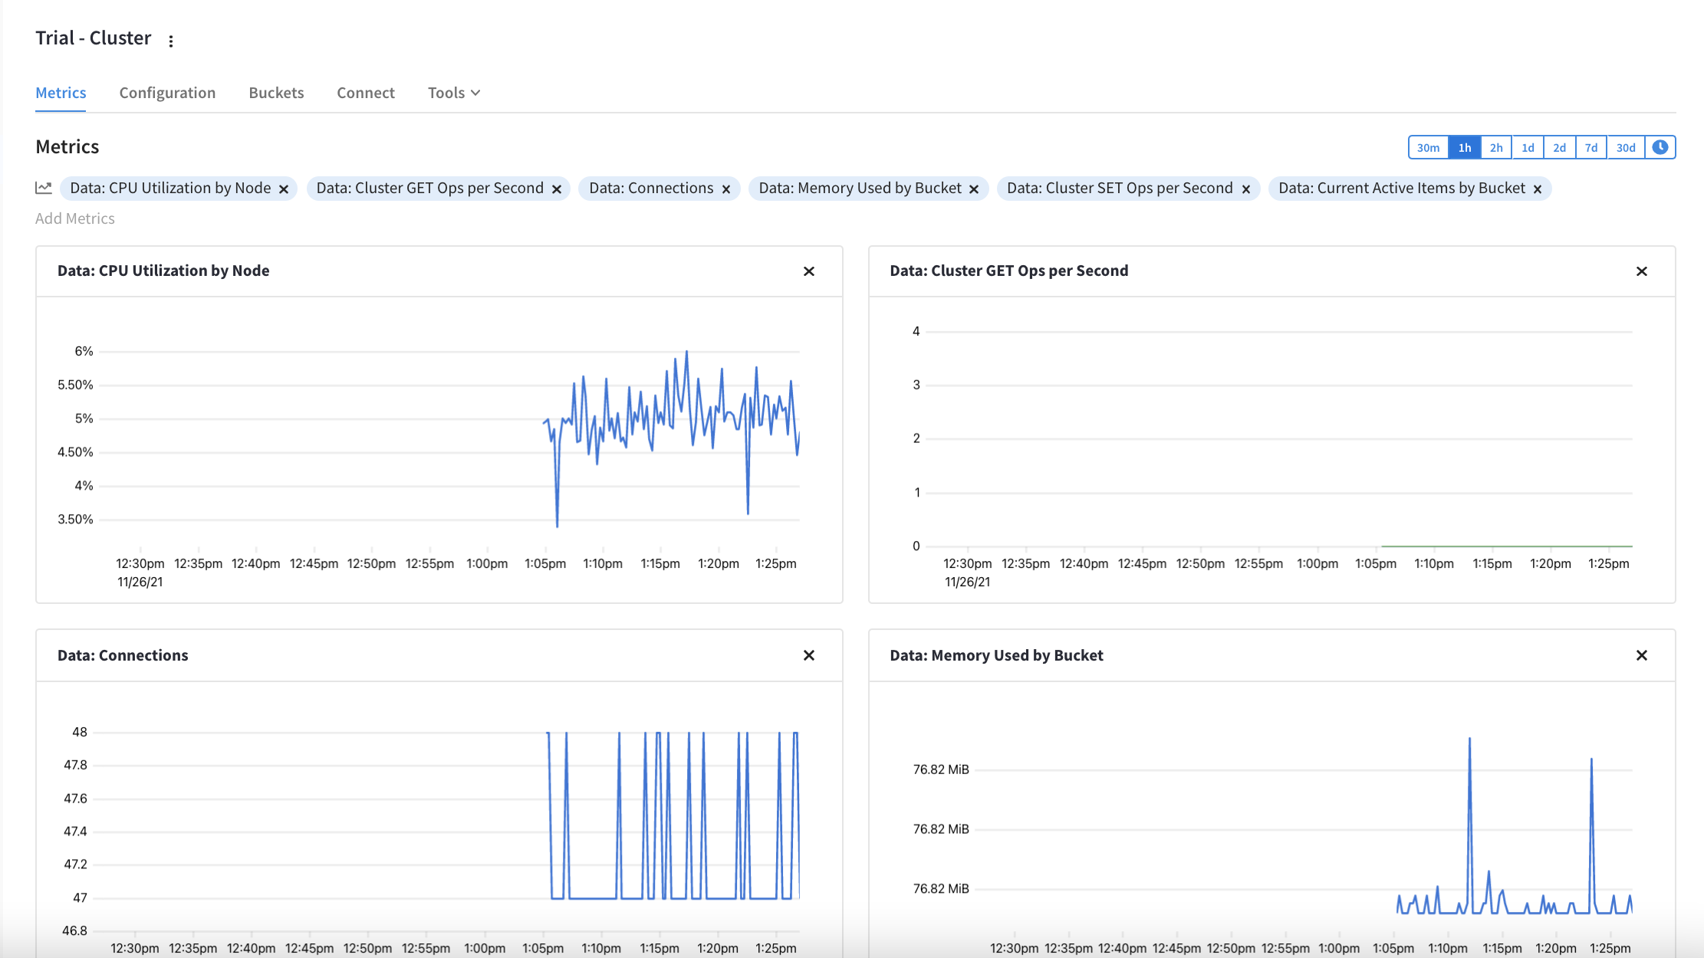Close the Data: Connections chart panel

tap(809, 656)
